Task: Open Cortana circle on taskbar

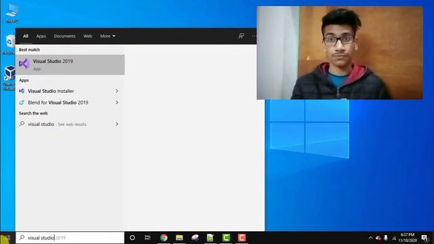Action: pyautogui.click(x=132, y=238)
